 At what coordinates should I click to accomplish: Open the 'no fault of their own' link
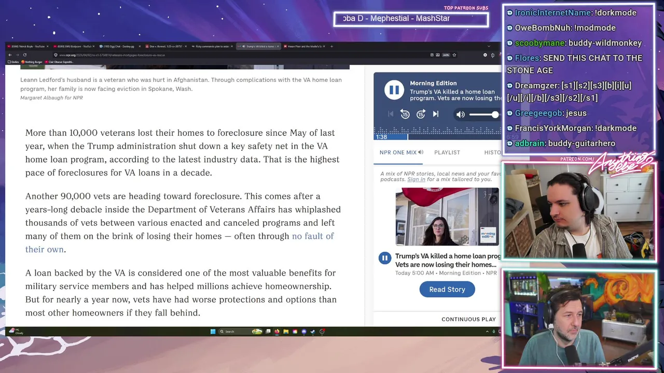[179, 242]
